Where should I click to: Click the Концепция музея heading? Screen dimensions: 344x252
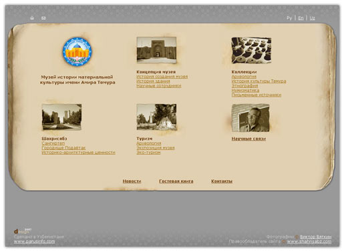[x=156, y=72]
